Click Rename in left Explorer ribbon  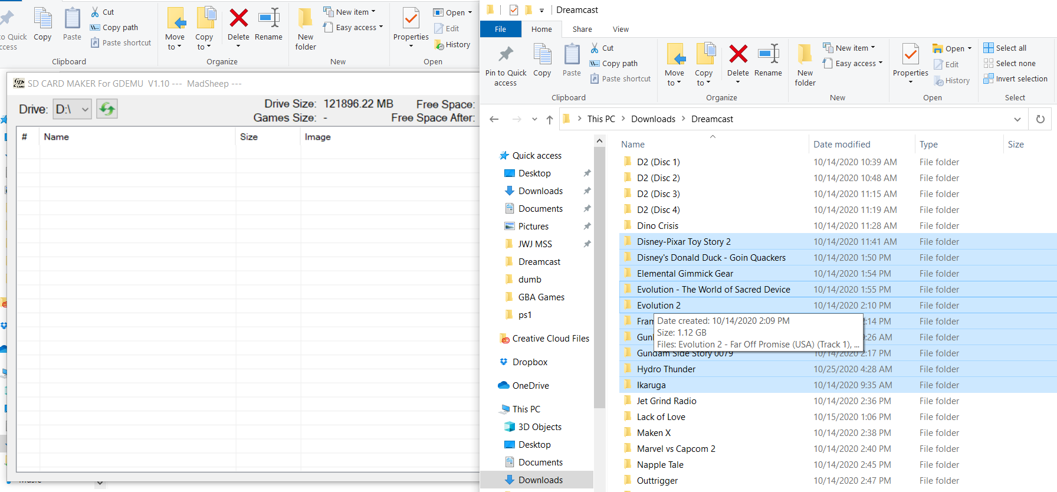pyautogui.click(x=268, y=24)
